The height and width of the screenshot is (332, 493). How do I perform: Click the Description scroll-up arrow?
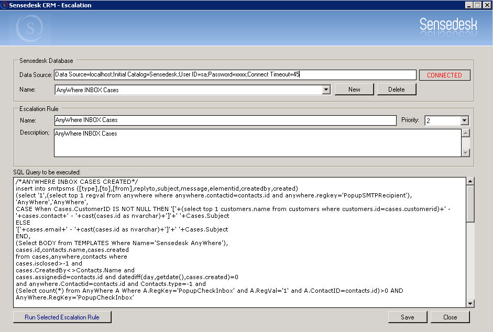pyautogui.click(x=466, y=134)
